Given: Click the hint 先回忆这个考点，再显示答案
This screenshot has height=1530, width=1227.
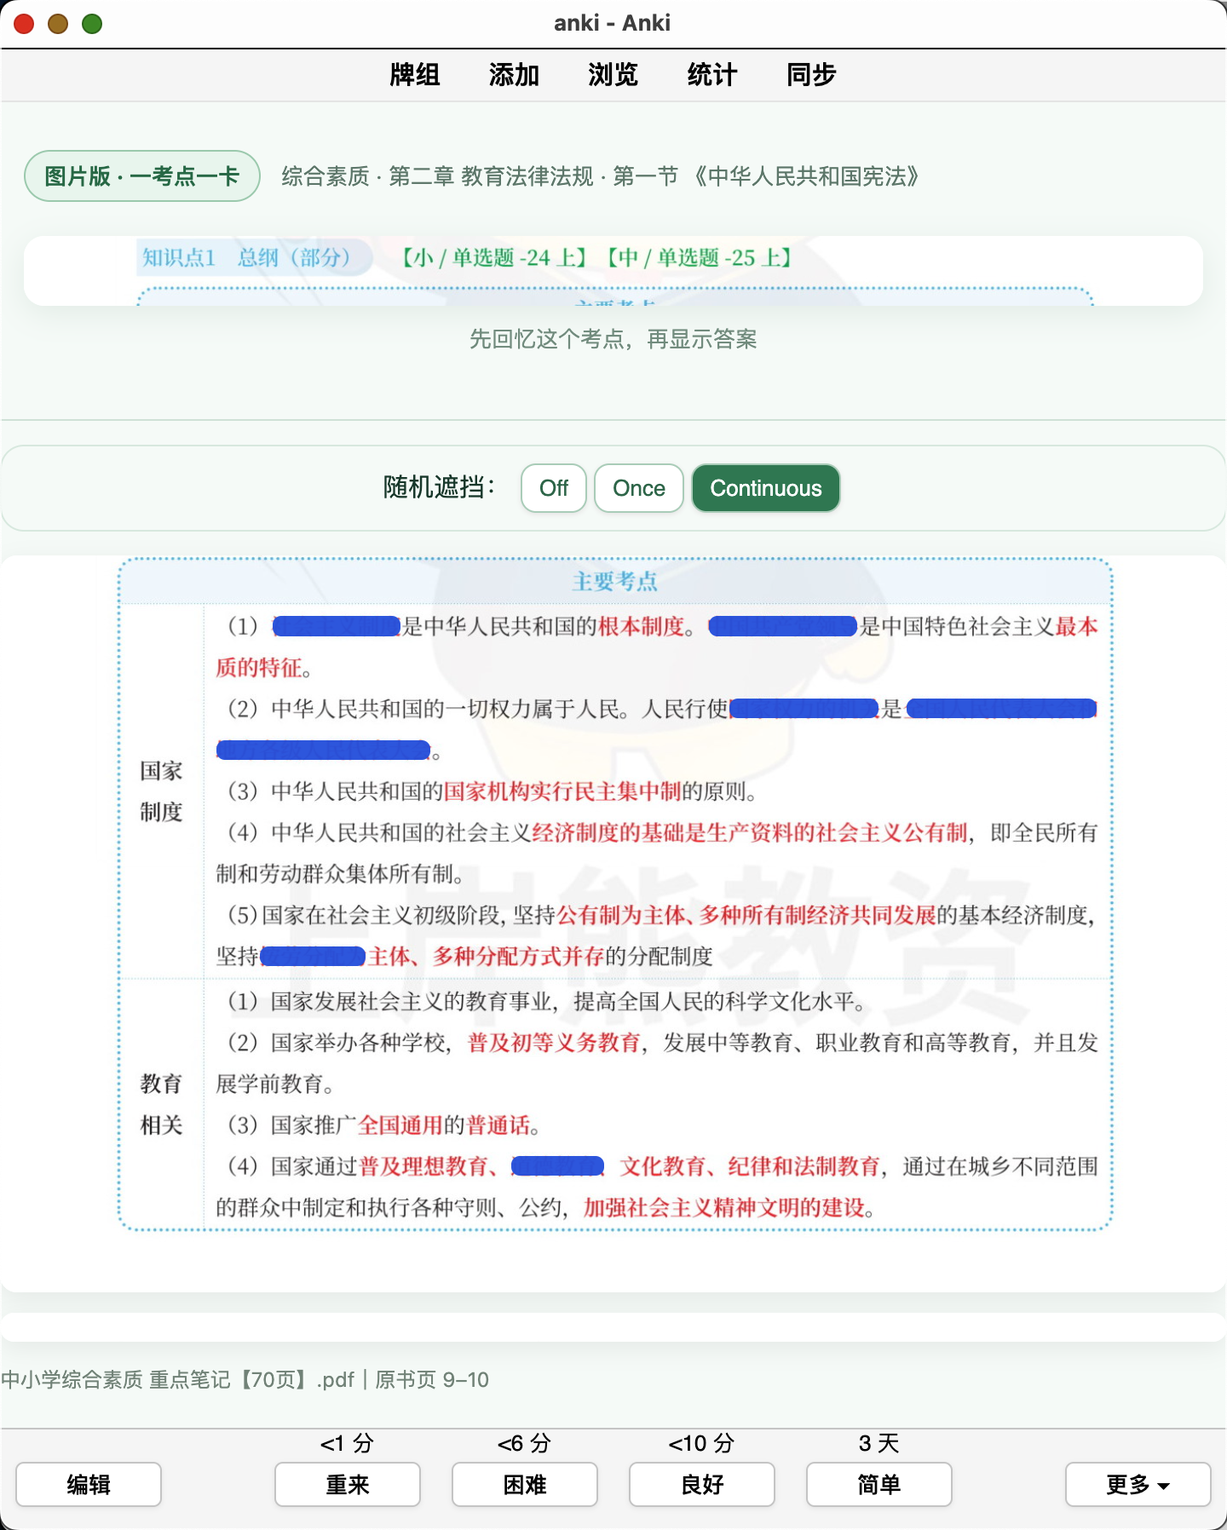Looking at the screenshot, I should click(x=613, y=340).
